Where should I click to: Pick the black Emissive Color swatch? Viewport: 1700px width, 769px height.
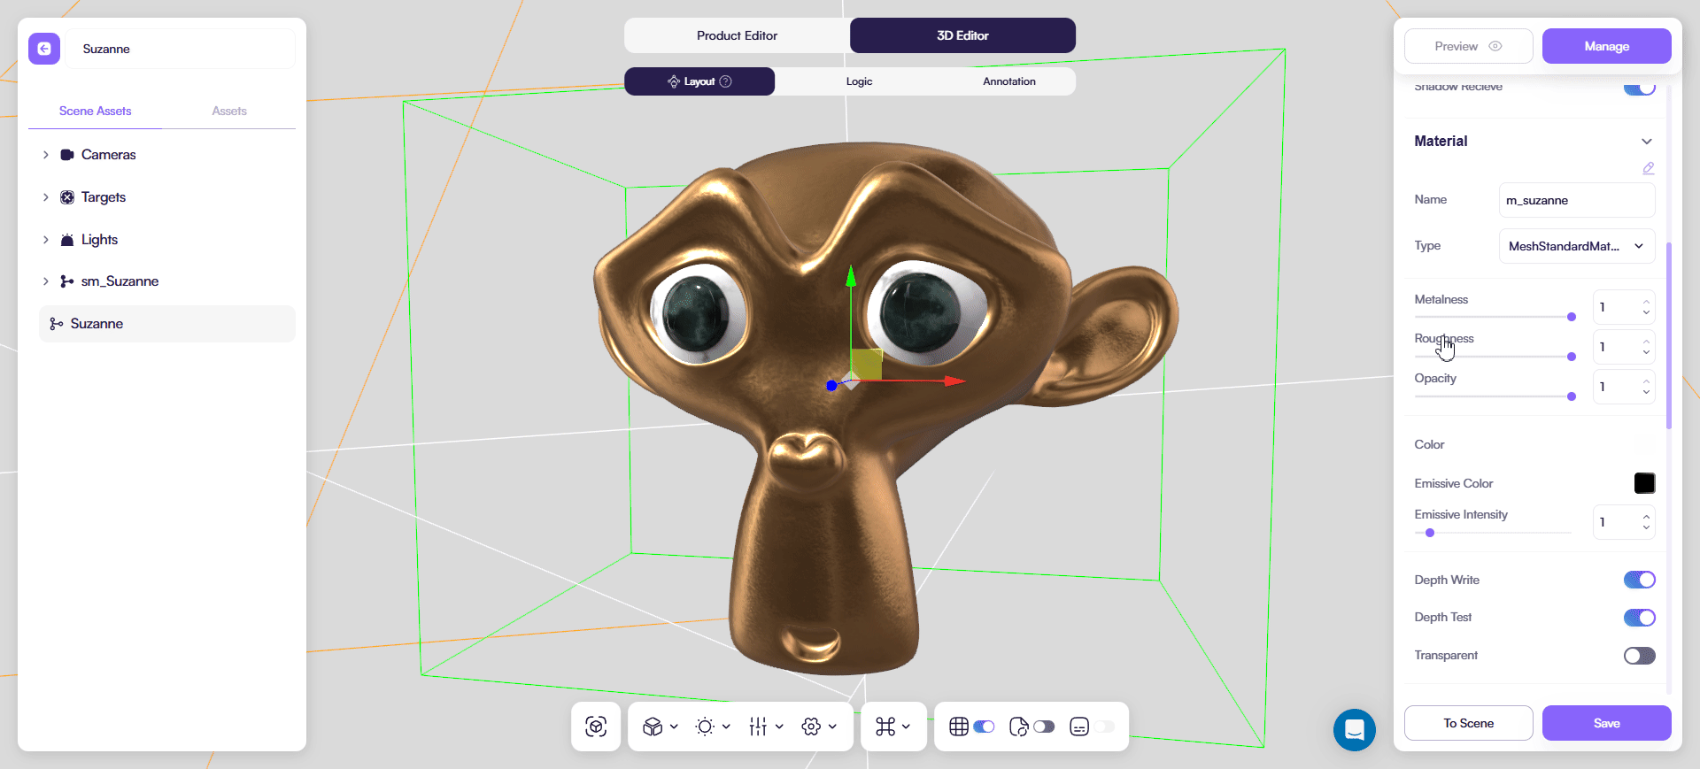coord(1644,483)
